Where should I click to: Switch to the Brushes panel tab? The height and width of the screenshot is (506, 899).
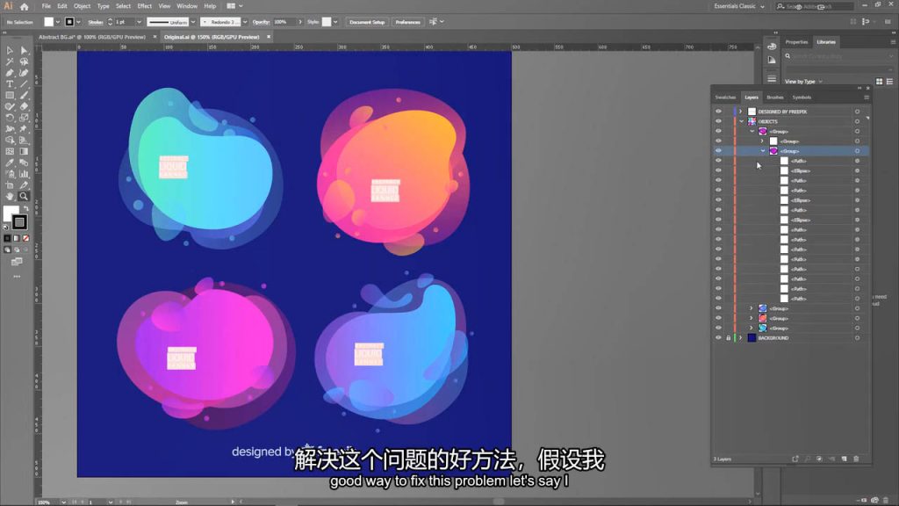[775, 98]
